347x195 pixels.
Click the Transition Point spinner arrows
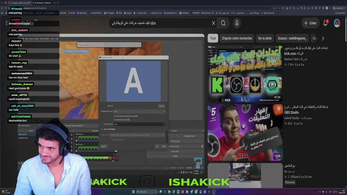click(164, 124)
